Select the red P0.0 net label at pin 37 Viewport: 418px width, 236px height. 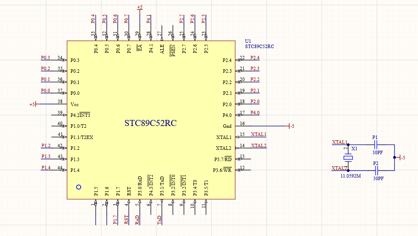pyautogui.click(x=45, y=91)
